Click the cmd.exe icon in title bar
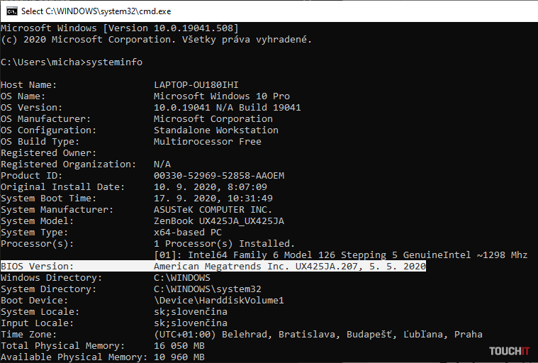This screenshot has width=538, height=363. tap(11, 11)
